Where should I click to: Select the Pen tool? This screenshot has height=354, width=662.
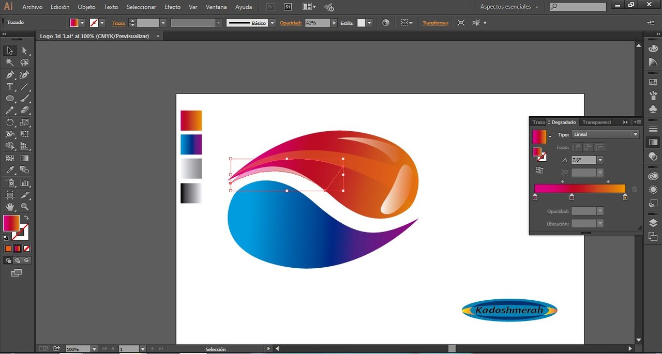[x=10, y=75]
